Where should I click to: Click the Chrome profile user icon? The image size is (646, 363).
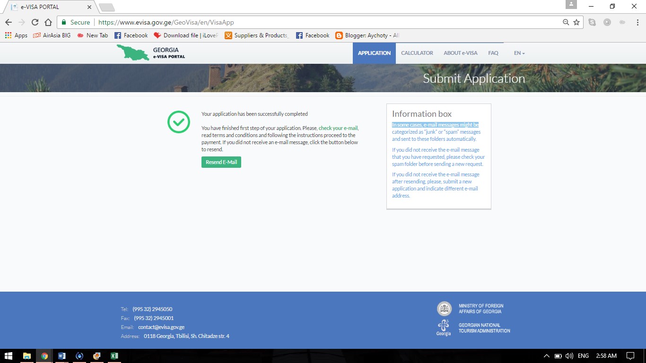point(571,4)
